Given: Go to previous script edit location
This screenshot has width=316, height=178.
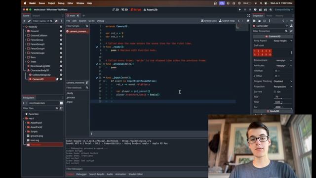Looking at the screenshot, I should 239,21.
